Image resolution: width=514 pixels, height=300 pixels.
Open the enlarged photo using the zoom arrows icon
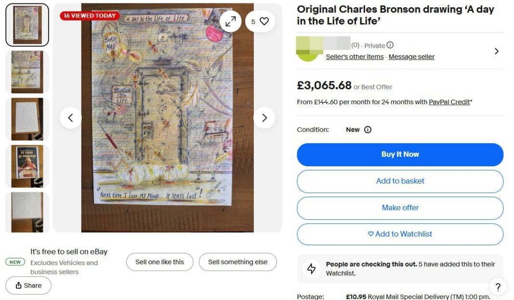231,21
